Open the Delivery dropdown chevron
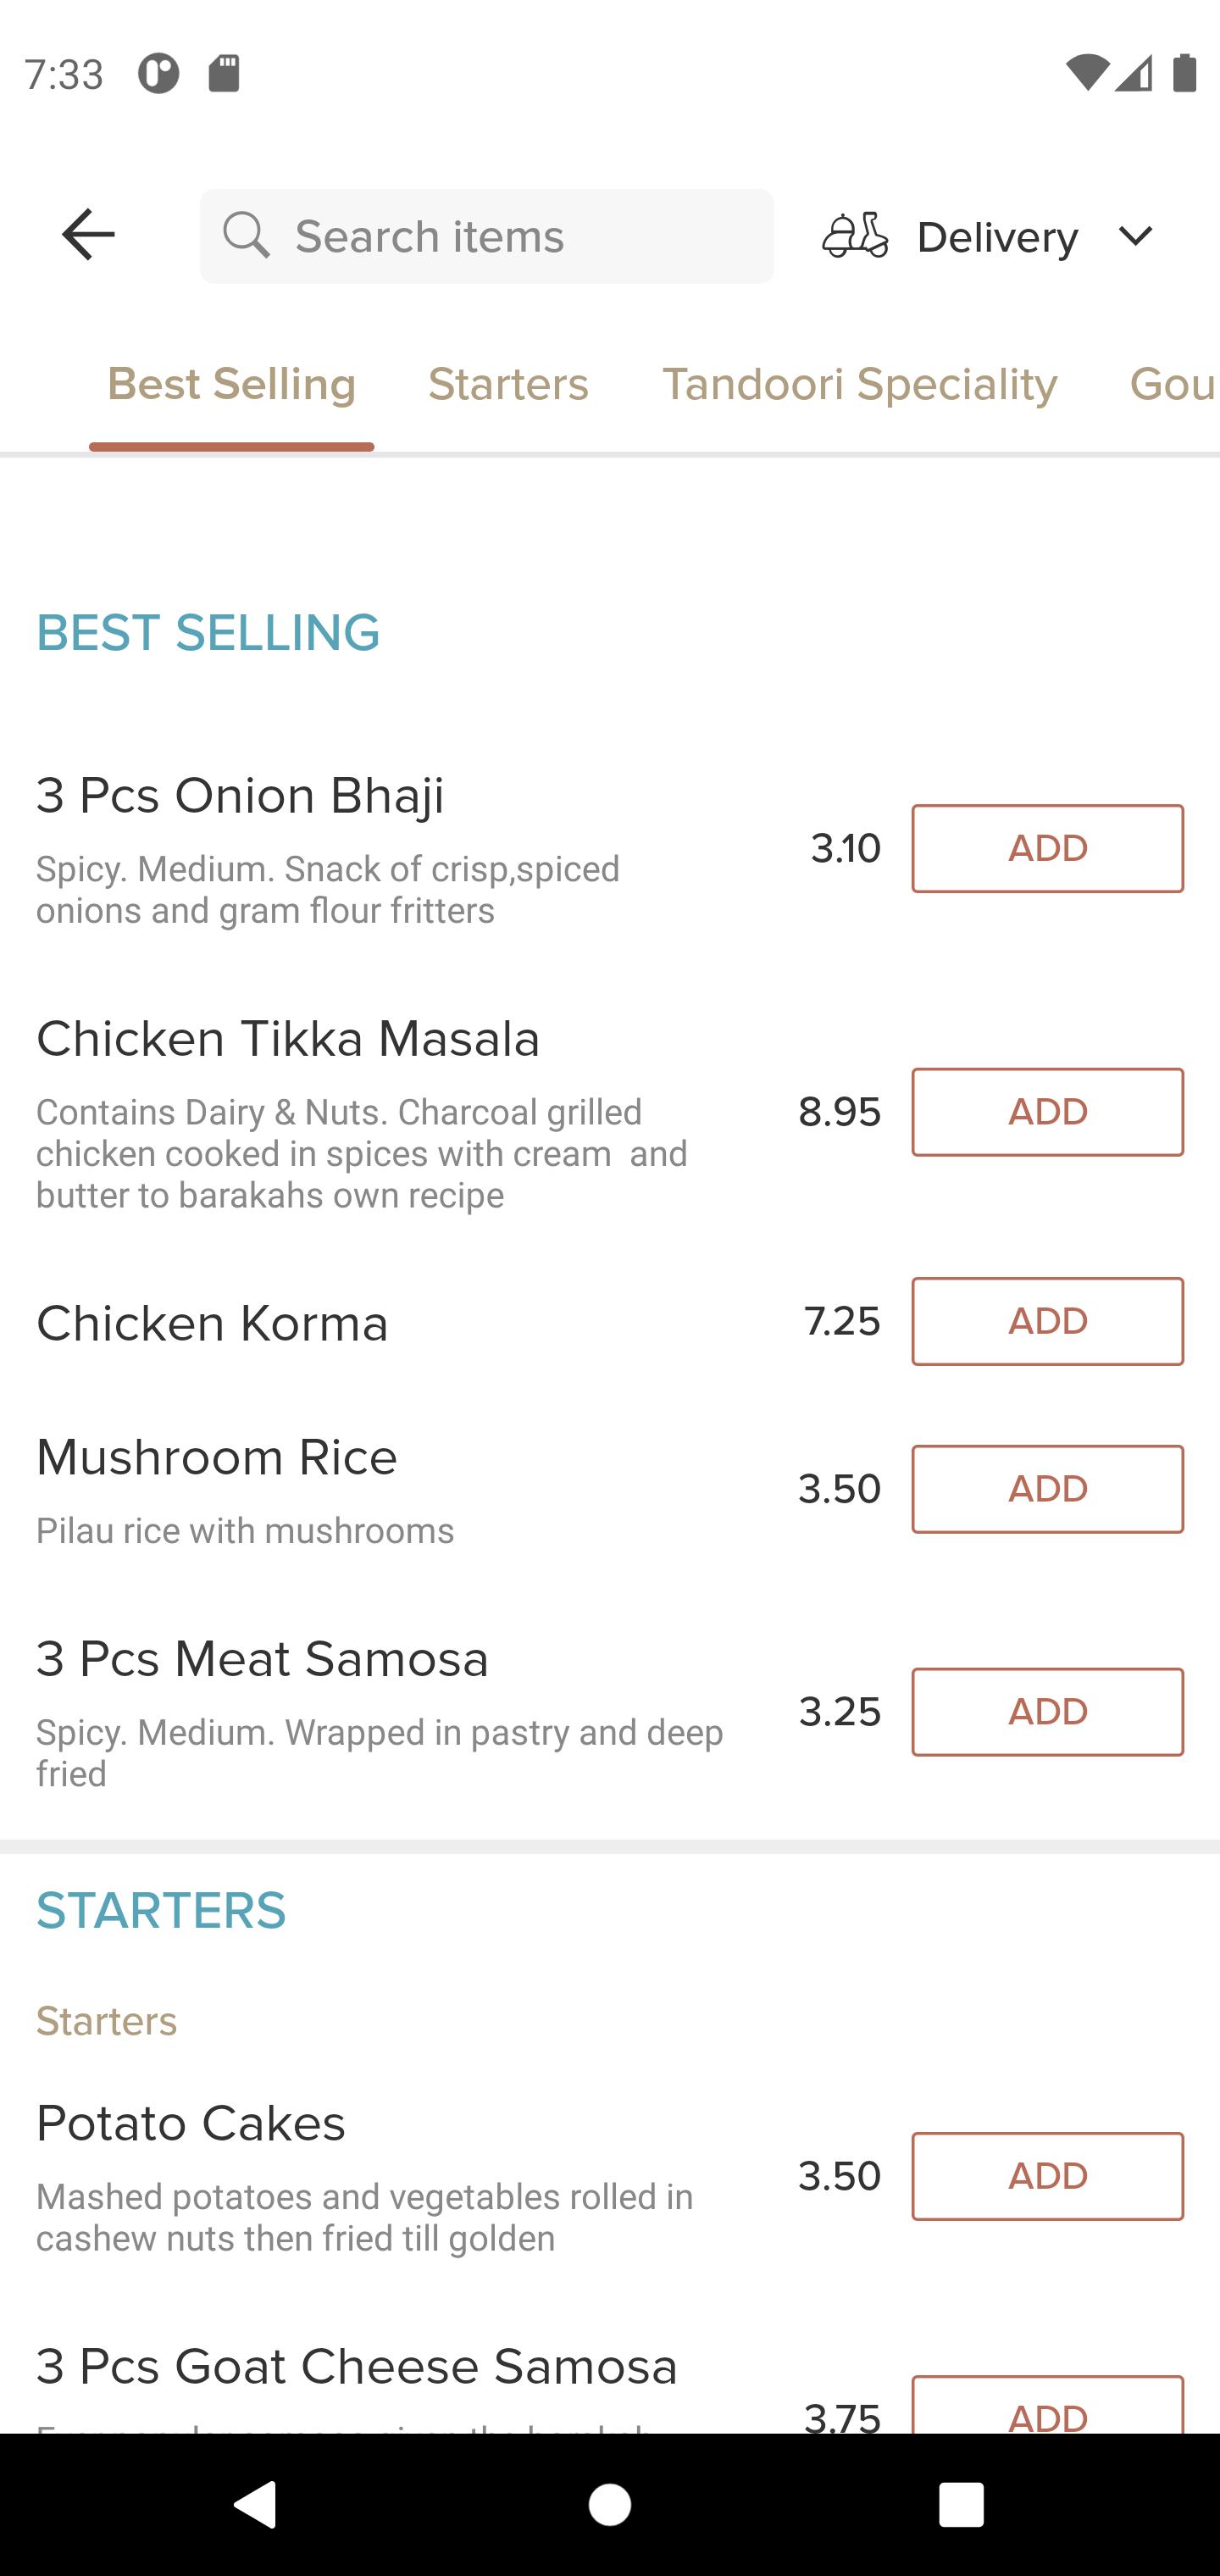The height and width of the screenshot is (2576, 1220). [1135, 237]
